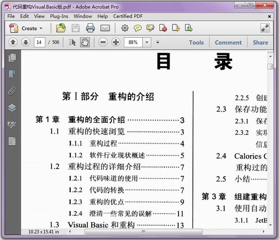279x240 pixels.
Task: Send file via email envelope icon
Action: click(105, 28)
